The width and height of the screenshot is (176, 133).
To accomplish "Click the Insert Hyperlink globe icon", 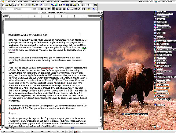I will point(52,5).
